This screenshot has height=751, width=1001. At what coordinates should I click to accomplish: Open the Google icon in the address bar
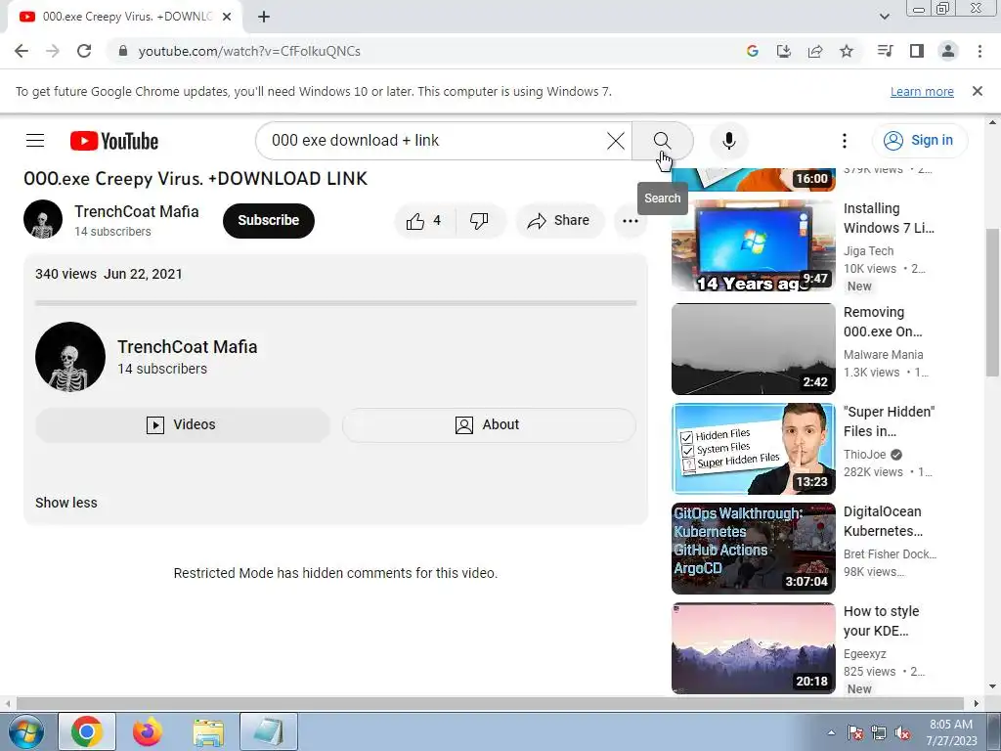pos(753,51)
